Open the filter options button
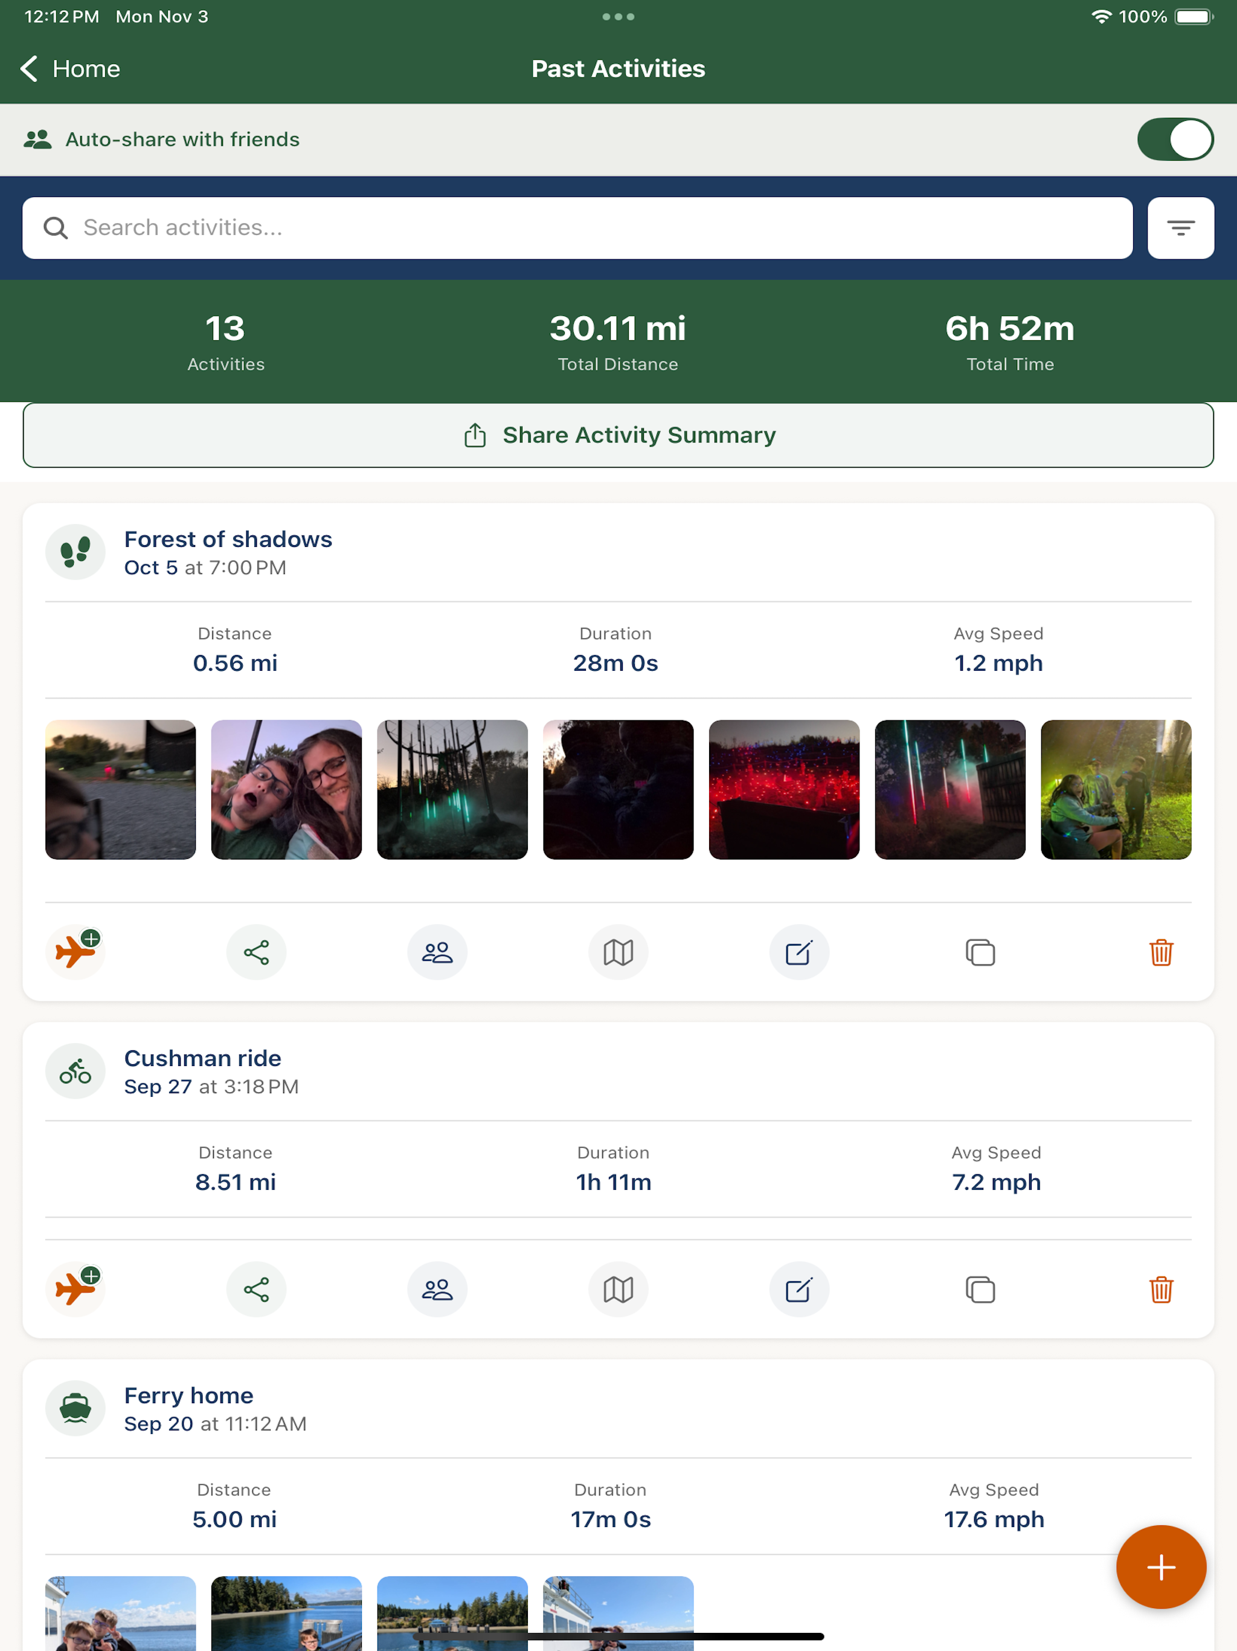 click(x=1180, y=228)
